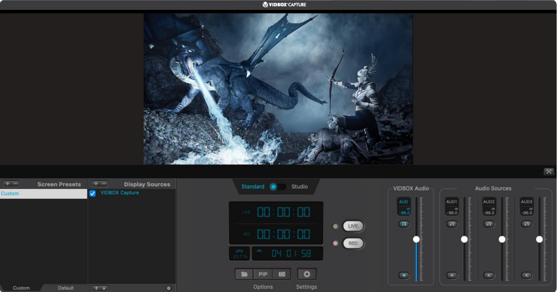Mute the VIDBOX Audio speaker button

point(404,275)
